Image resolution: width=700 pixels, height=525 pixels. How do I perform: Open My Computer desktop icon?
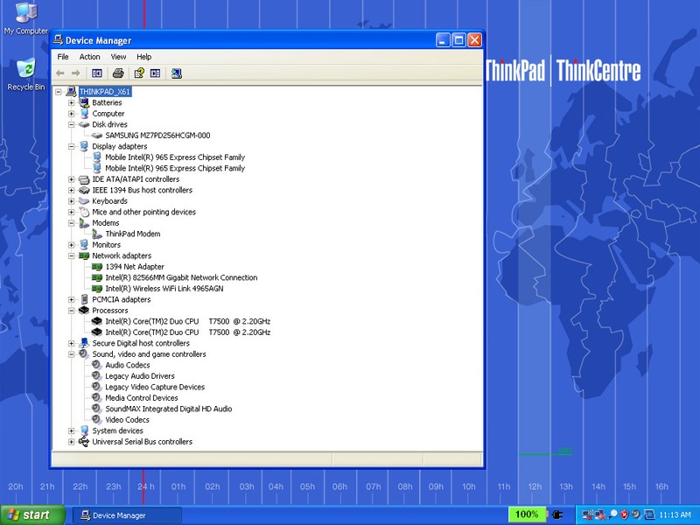point(26,12)
